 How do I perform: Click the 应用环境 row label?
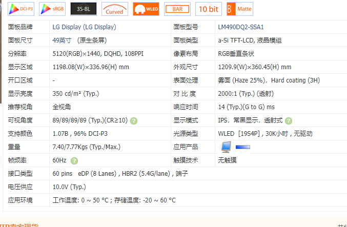tap(20, 200)
